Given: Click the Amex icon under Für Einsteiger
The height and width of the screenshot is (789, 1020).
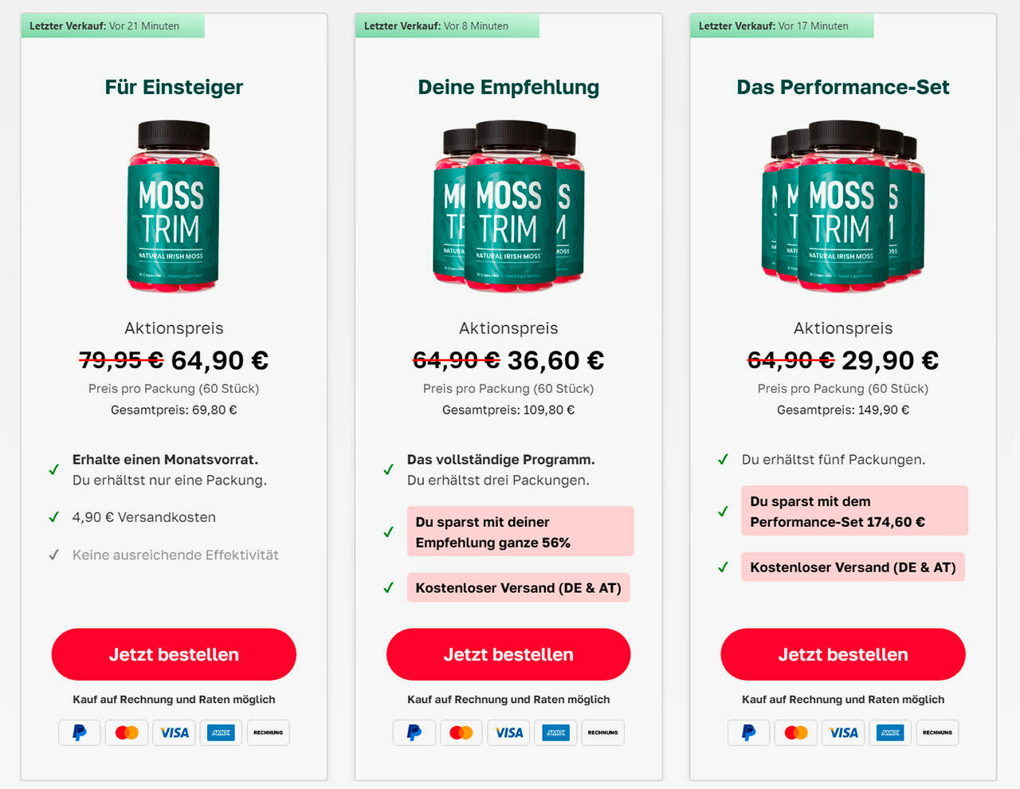Looking at the screenshot, I should pos(222,732).
